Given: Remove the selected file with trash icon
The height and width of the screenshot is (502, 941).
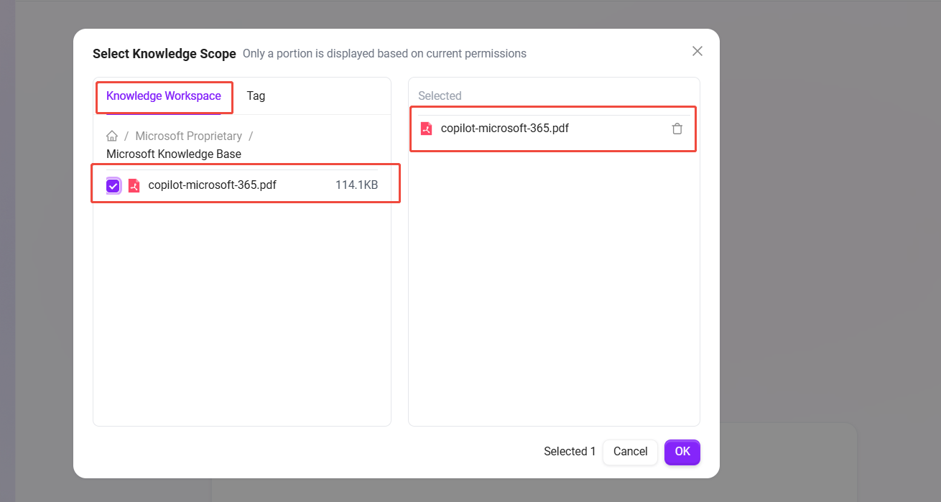Looking at the screenshot, I should (677, 129).
